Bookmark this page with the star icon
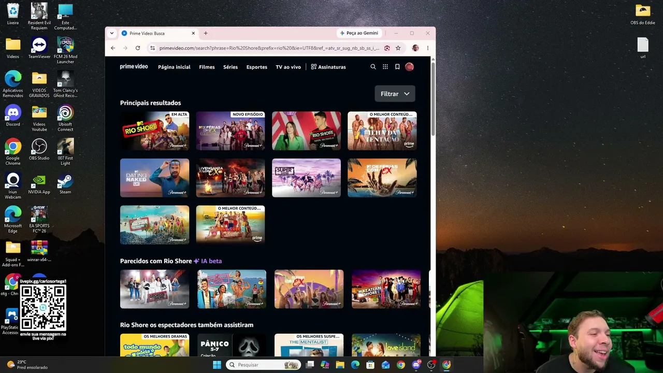Viewport: 663px width, 373px height. click(398, 48)
